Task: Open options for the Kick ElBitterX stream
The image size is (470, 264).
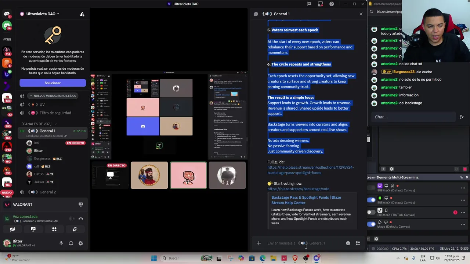Action: click(463, 200)
